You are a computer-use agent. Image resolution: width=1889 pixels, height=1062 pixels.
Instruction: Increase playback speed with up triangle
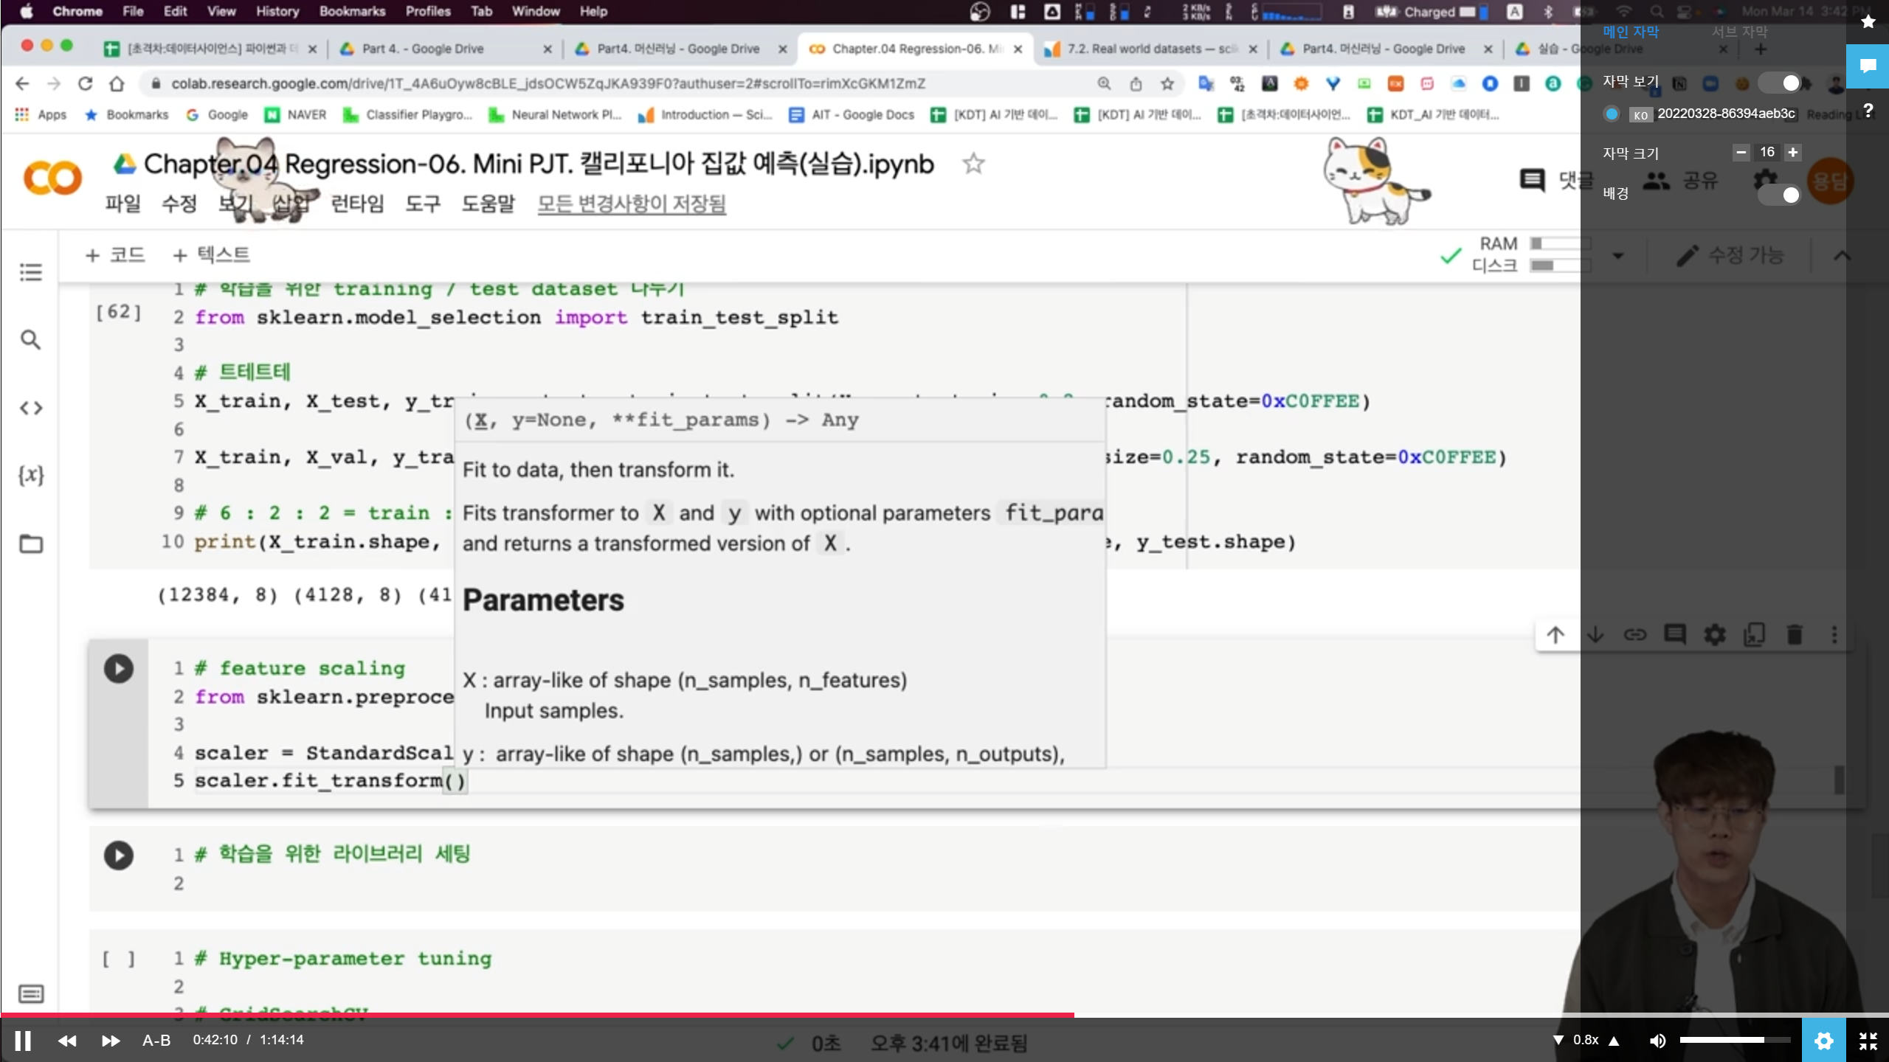pyautogui.click(x=1615, y=1041)
